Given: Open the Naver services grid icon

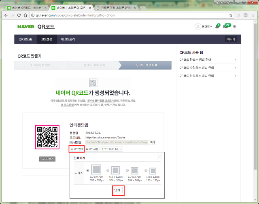Looking at the screenshot, I should (x=235, y=26).
